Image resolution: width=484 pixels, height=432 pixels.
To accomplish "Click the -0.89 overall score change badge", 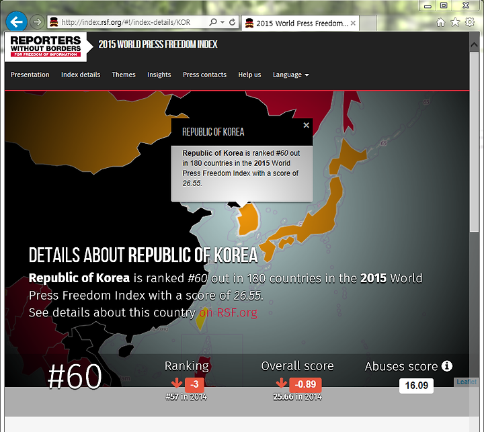I will 305,384.
